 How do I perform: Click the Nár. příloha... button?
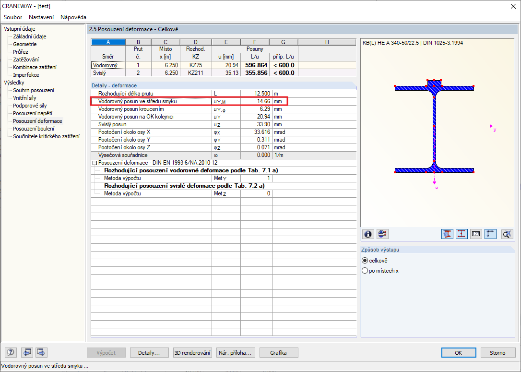236,353
